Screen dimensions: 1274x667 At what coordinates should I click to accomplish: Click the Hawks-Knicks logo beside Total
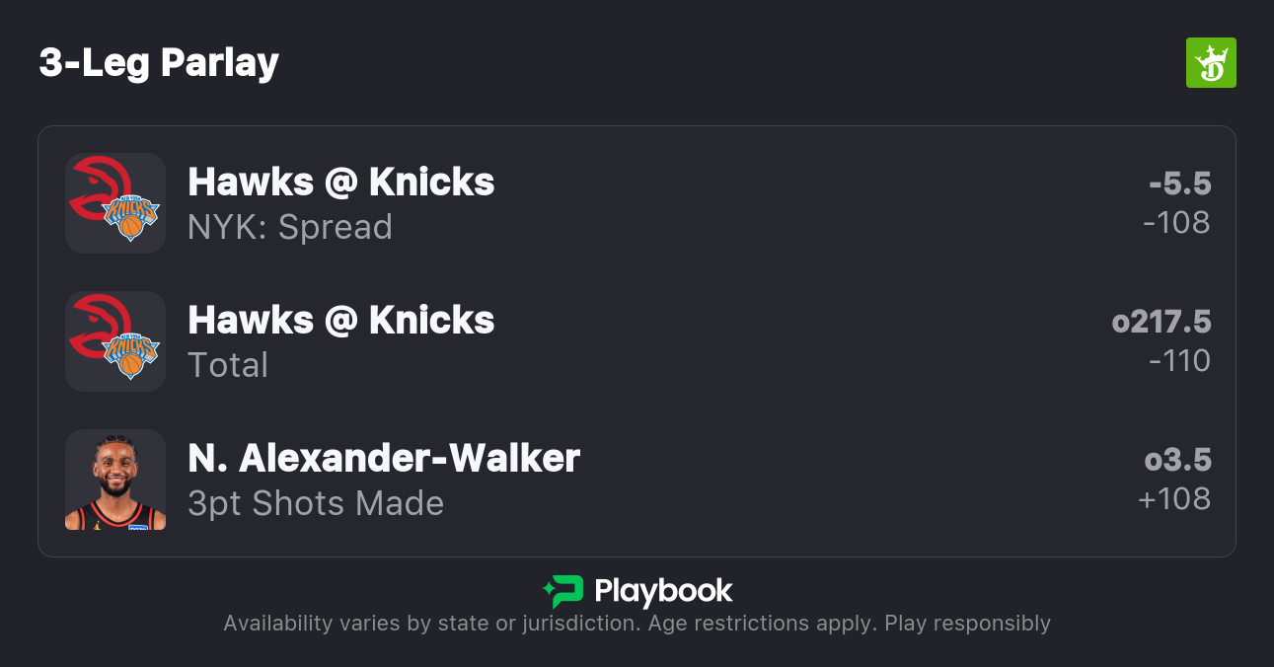(115, 341)
